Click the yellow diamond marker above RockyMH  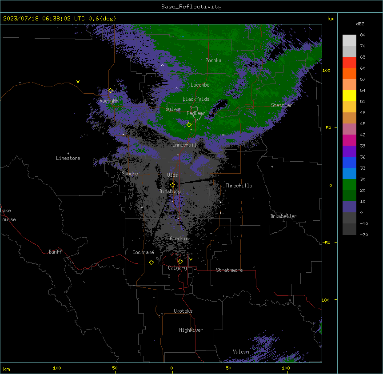pyautogui.click(x=111, y=91)
